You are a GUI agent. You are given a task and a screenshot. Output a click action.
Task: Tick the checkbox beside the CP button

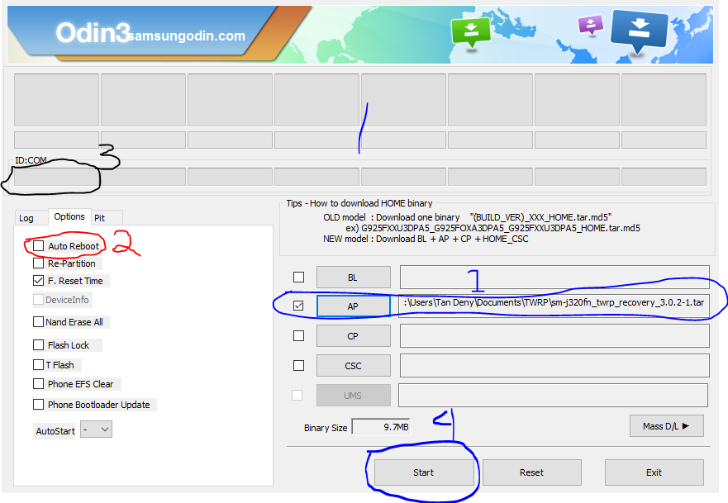click(298, 335)
